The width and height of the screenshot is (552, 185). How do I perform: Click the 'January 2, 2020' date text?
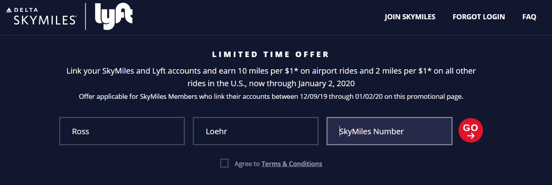click(x=326, y=83)
